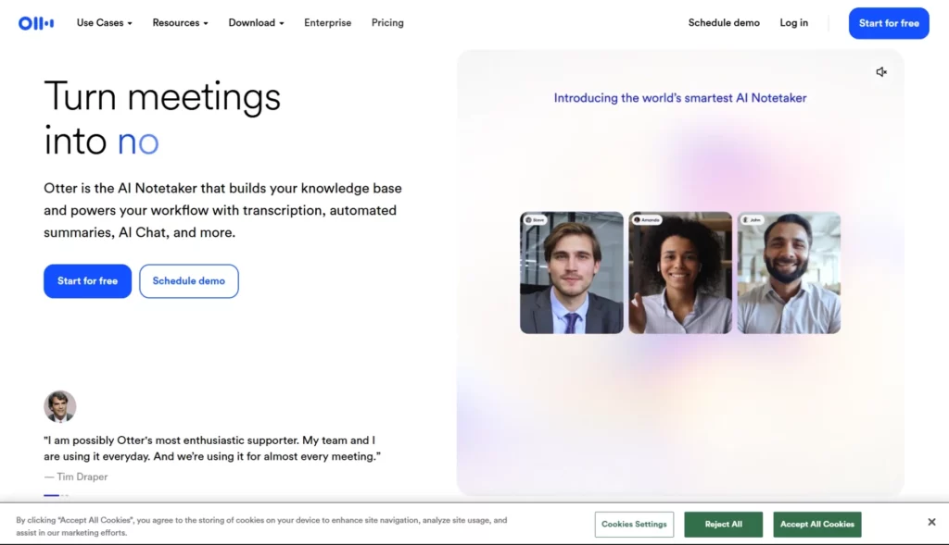
Task: Click the Otter logo in the header
Action: 36,23
